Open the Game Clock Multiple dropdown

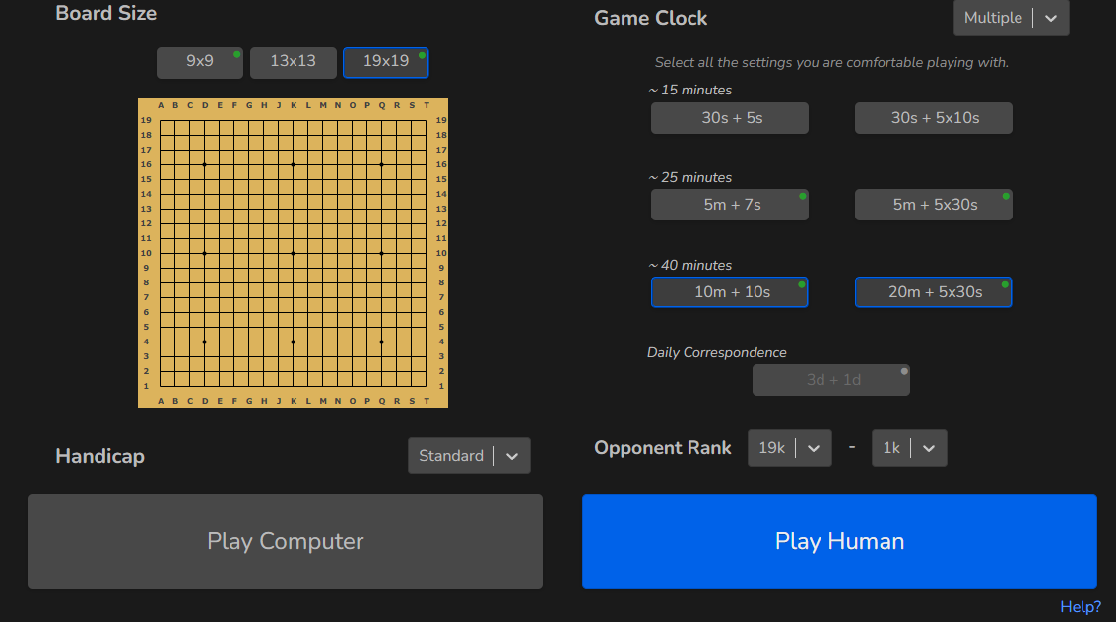click(x=1011, y=18)
